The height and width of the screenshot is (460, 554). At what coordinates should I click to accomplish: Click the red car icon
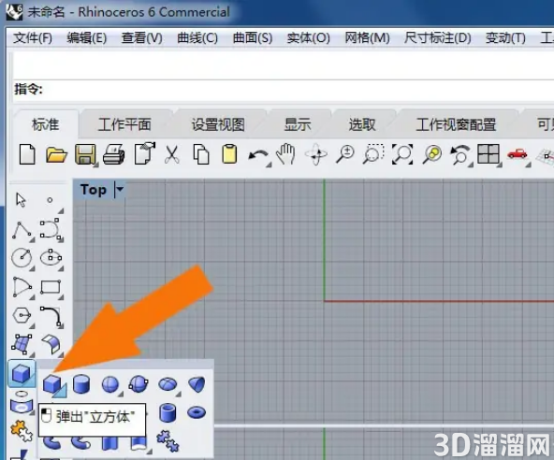518,154
